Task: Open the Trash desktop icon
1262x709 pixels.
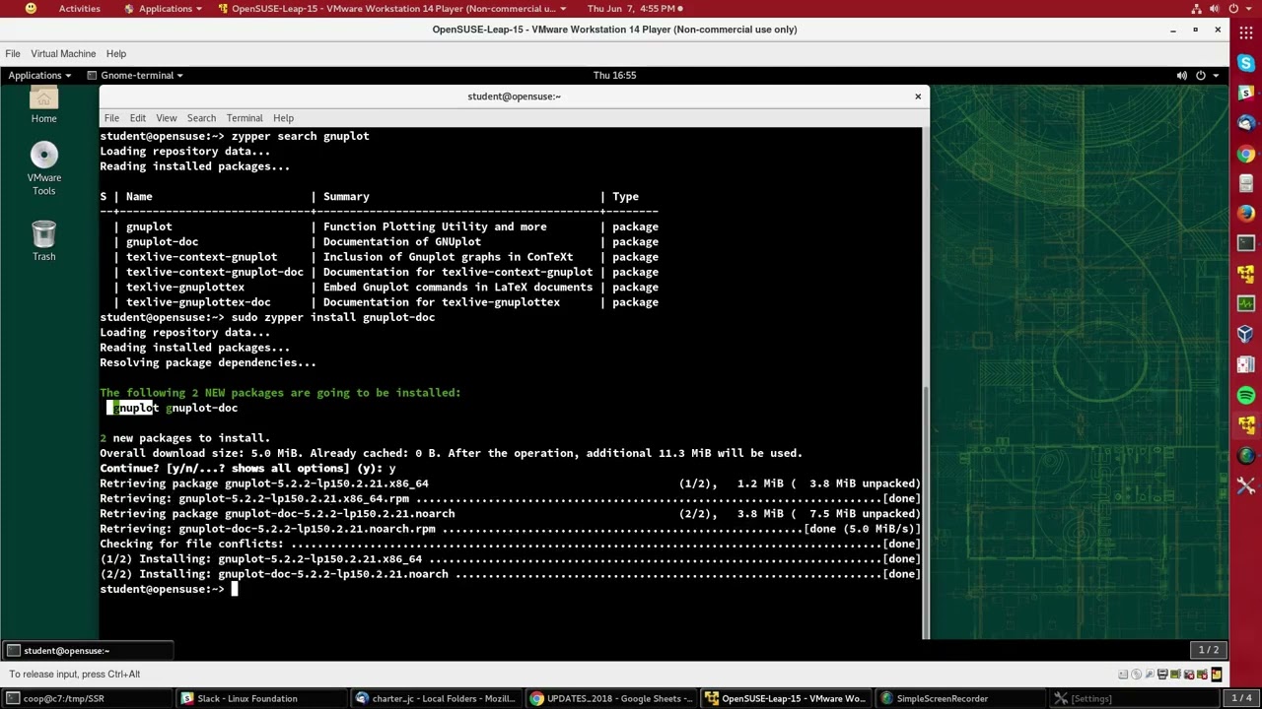Action: coord(43,241)
